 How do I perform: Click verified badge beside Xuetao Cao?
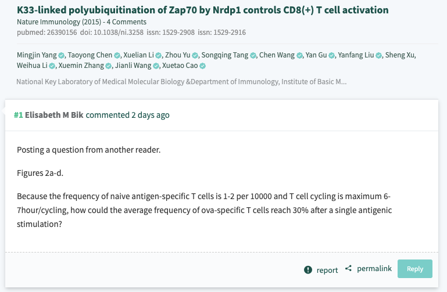click(203, 66)
